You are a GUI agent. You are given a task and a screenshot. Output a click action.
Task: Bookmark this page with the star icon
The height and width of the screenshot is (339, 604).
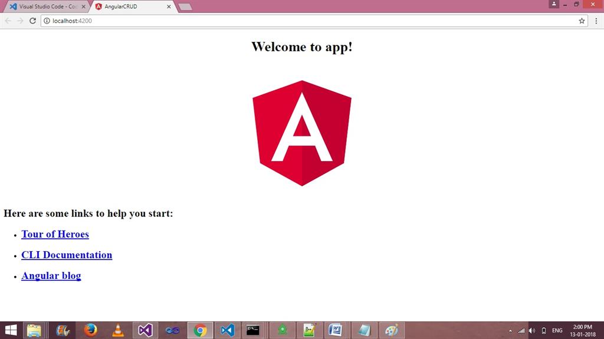582,21
